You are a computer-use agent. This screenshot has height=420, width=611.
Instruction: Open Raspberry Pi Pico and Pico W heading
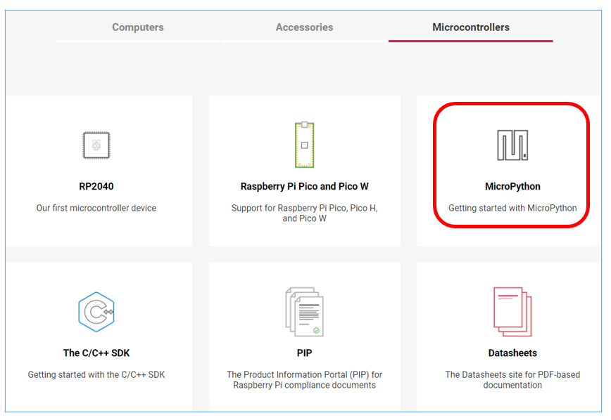point(304,186)
